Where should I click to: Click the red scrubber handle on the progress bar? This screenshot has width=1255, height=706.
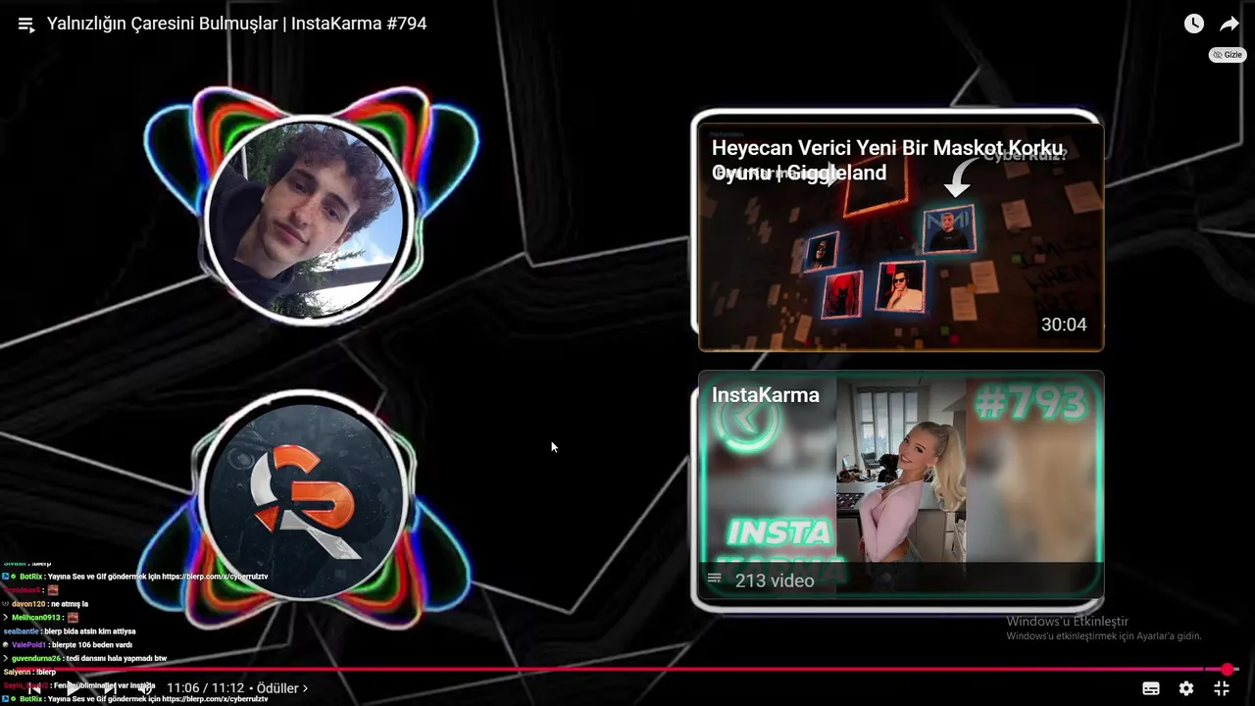pyautogui.click(x=1228, y=670)
